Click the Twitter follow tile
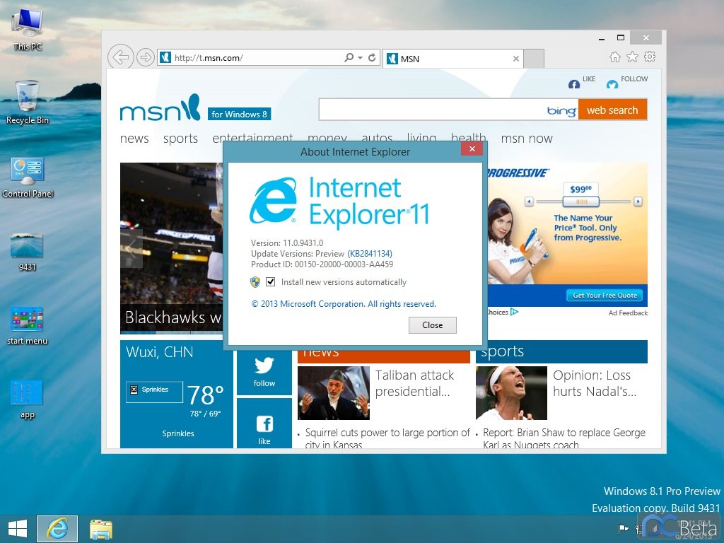Viewport: 724px width, 543px height. pos(264,371)
